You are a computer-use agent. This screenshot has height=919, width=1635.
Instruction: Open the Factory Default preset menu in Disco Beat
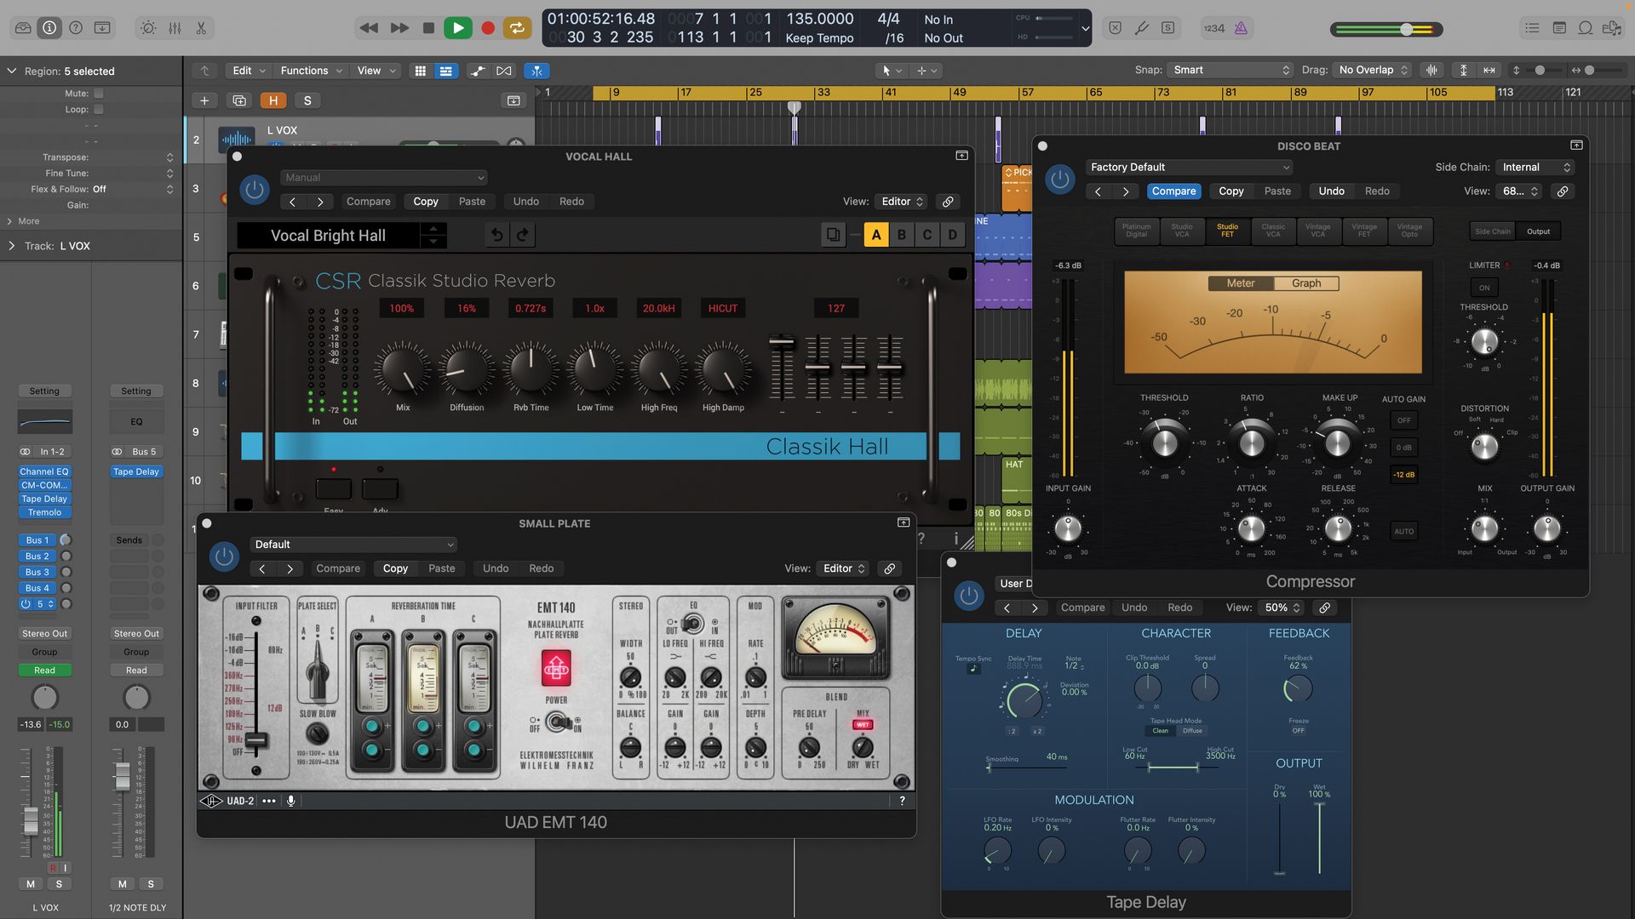click(1189, 167)
